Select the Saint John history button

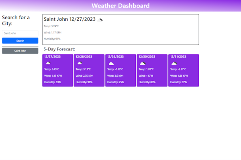tap(20, 51)
